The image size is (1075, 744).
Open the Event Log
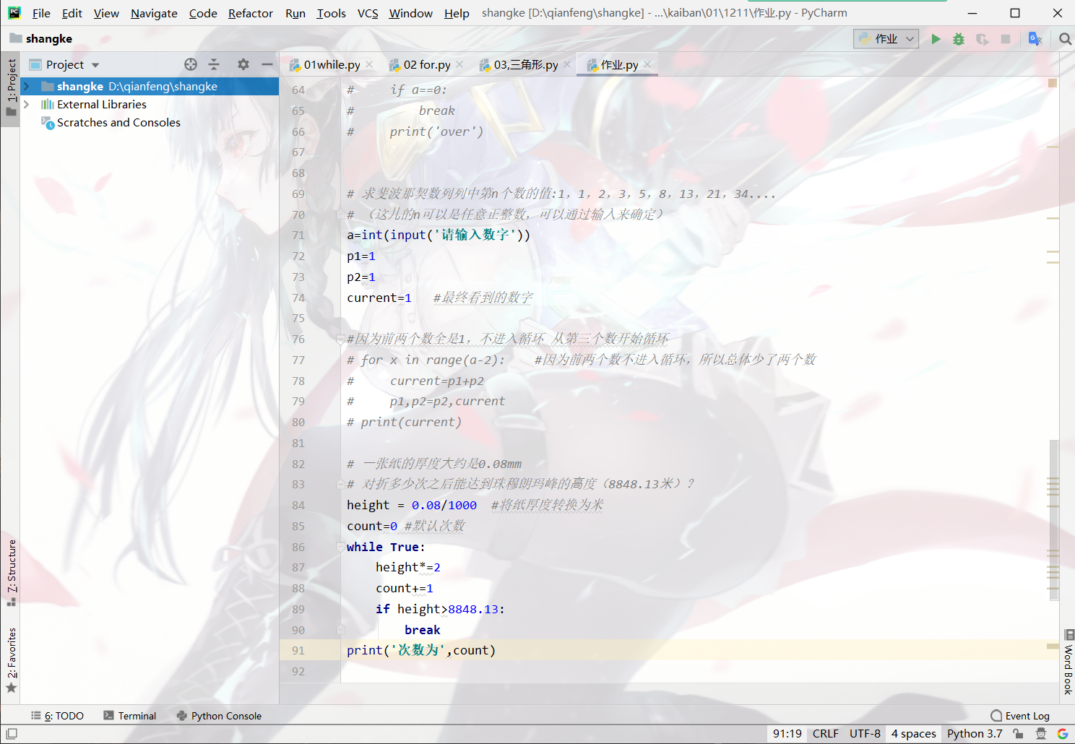pos(1027,715)
